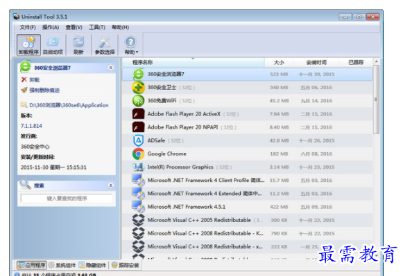Switch to 系统组件 system components tab
403x276 pixels.
coord(62,265)
